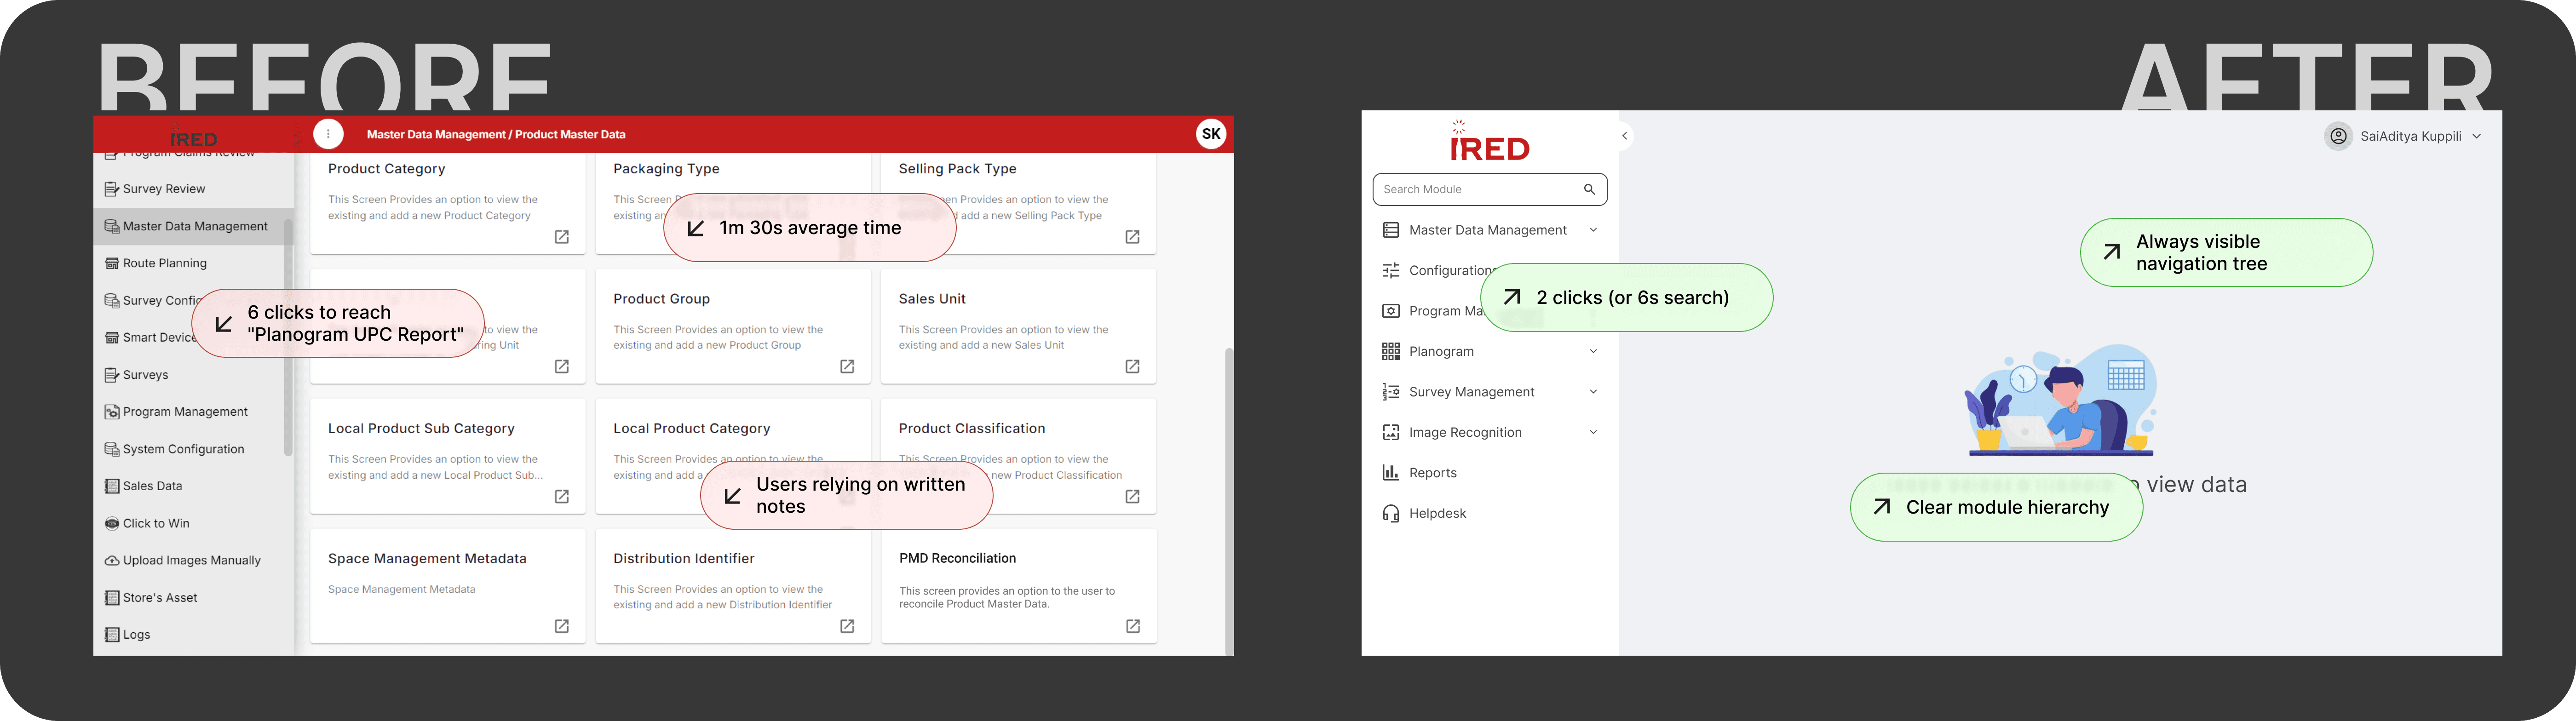Expand the Survey Management chevron

click(1593, 392)
